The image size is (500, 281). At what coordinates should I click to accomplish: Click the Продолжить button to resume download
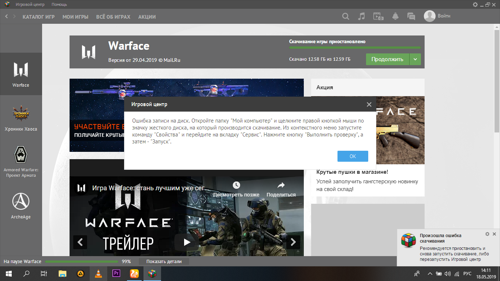(x=387, y=59)
